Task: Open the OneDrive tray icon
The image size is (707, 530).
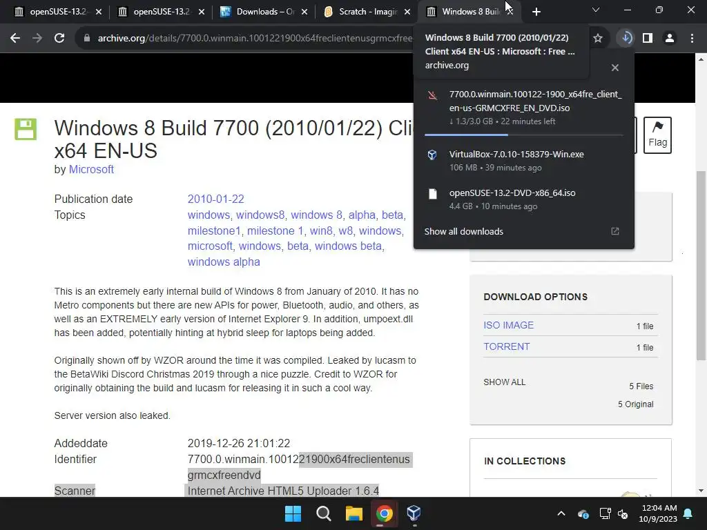Action: 583,513
